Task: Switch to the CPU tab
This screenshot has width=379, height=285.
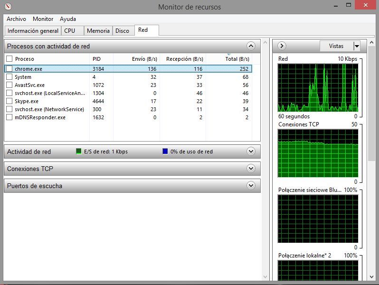Action: [x=73, y=31]
